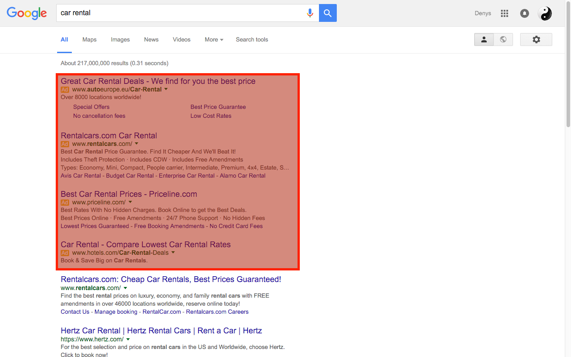Click Ad badge next to autoeurope.eu

65,90
